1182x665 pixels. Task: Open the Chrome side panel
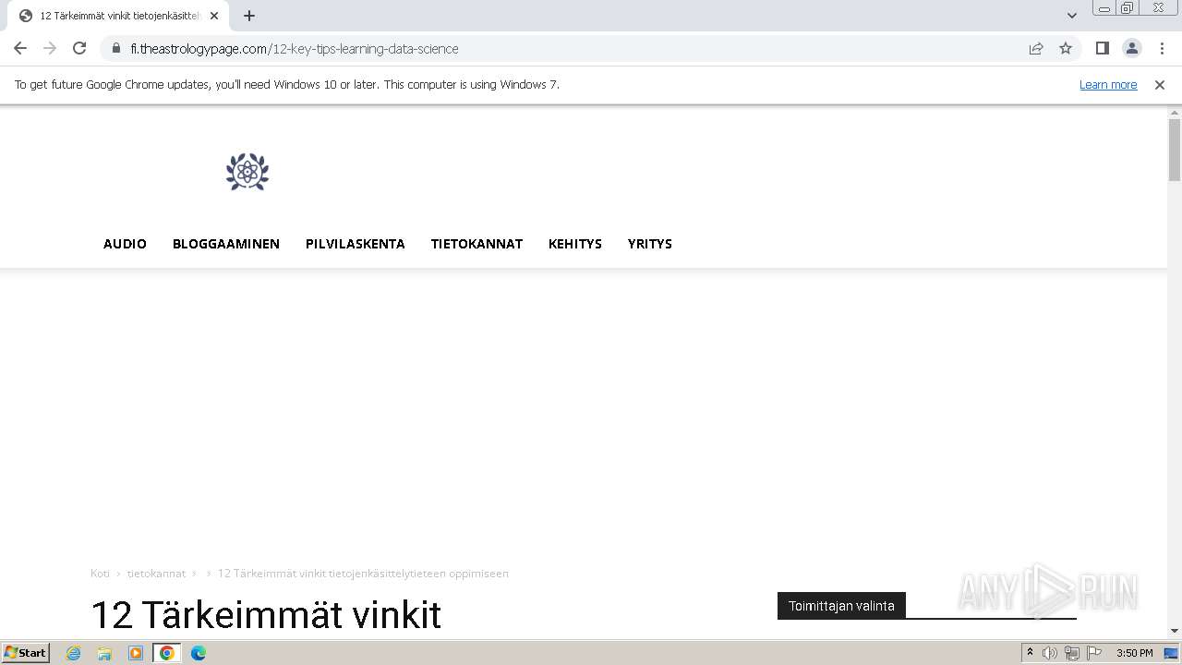click(x=1103, y=48)
